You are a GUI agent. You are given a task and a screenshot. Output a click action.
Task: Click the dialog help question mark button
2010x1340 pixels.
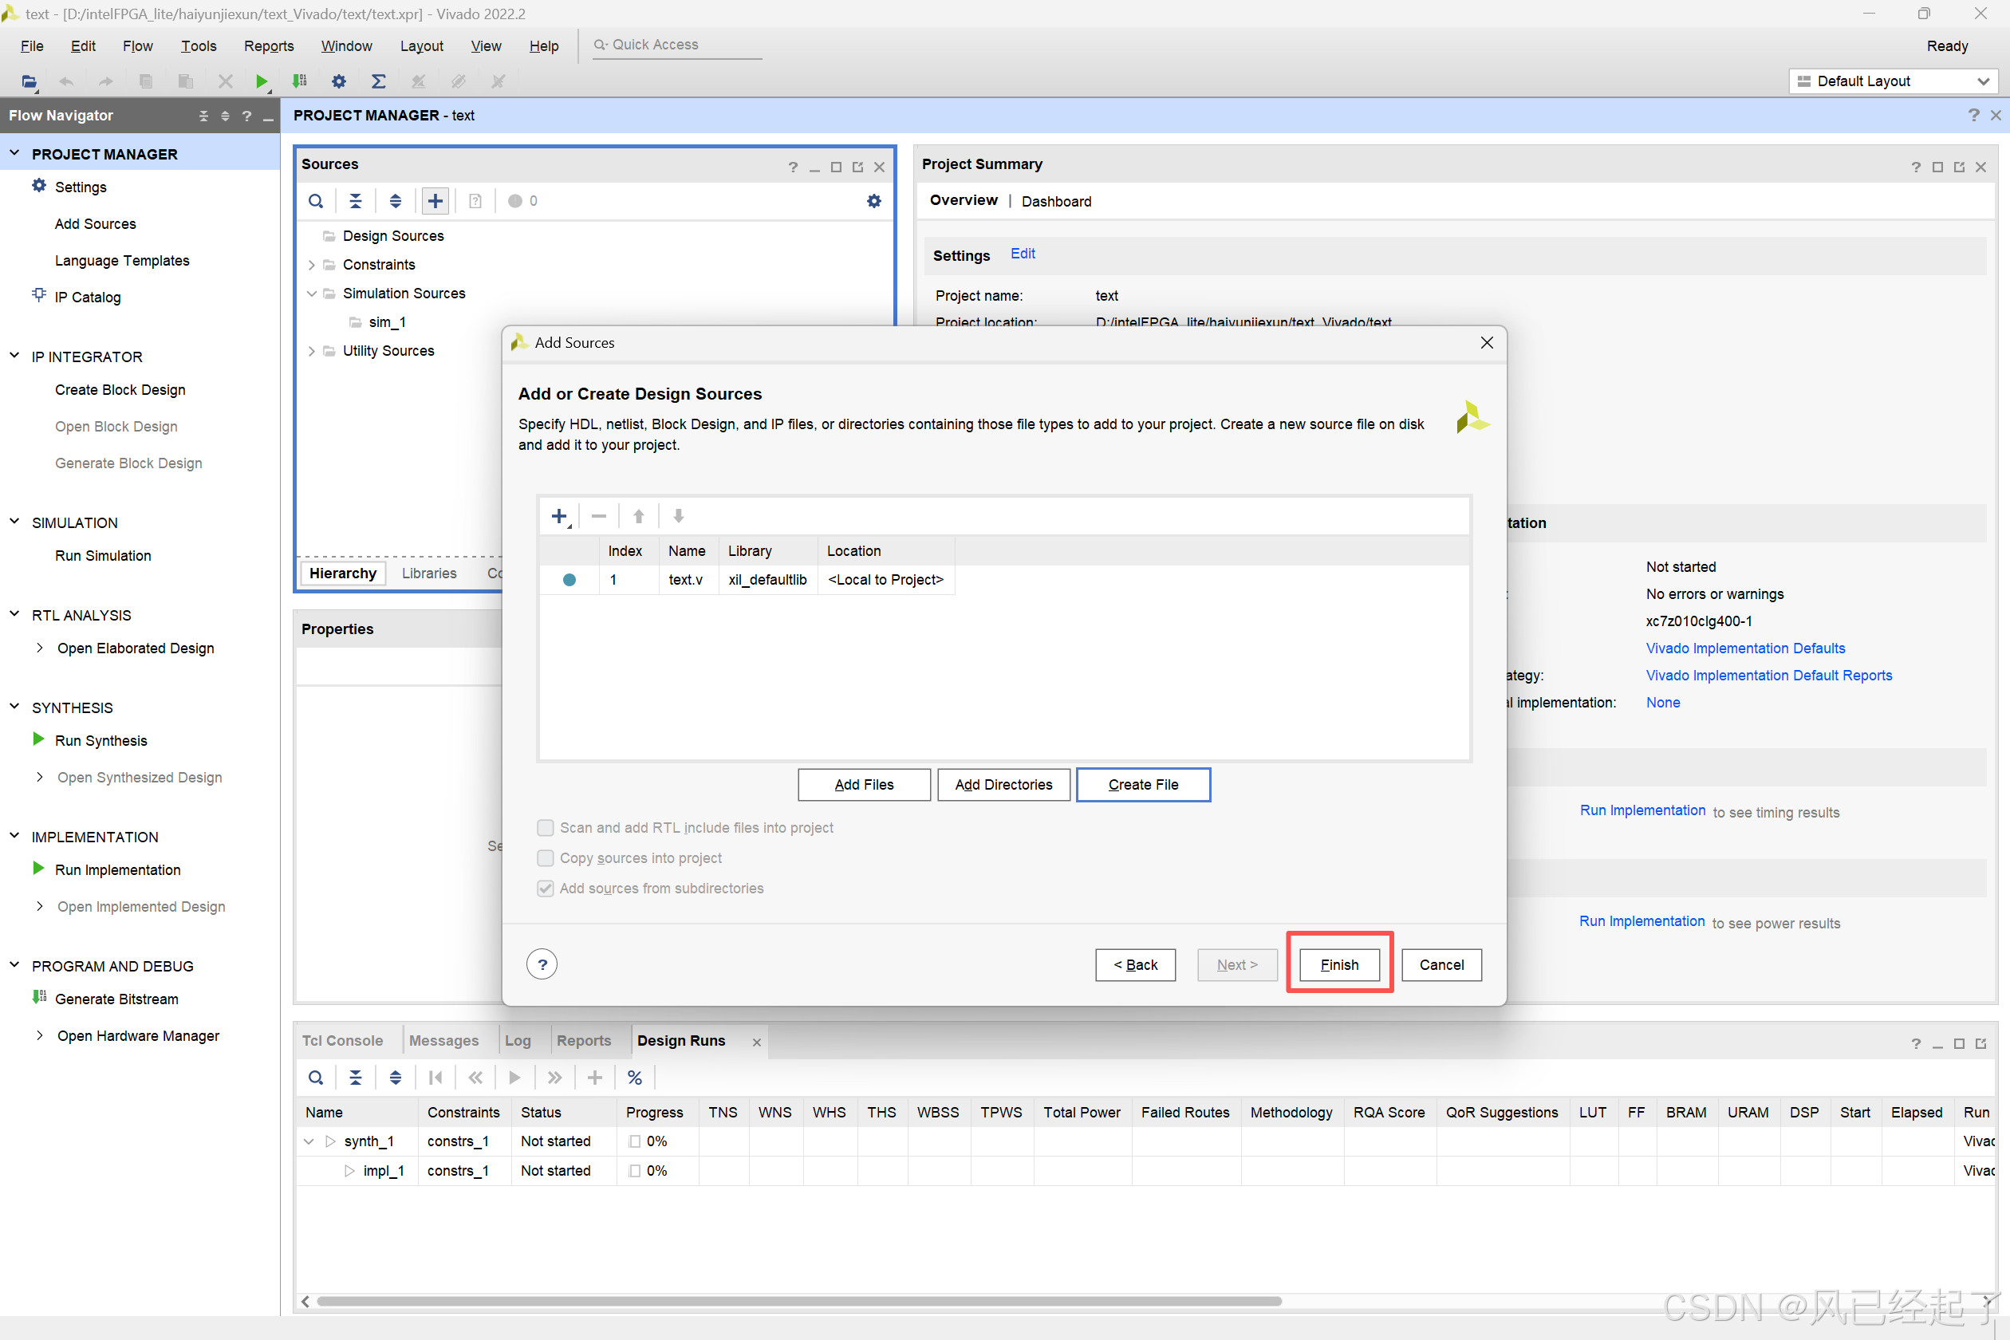coord(542,964)
